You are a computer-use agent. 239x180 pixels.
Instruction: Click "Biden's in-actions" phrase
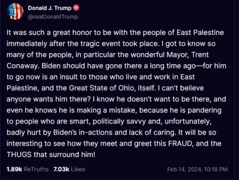83,133
